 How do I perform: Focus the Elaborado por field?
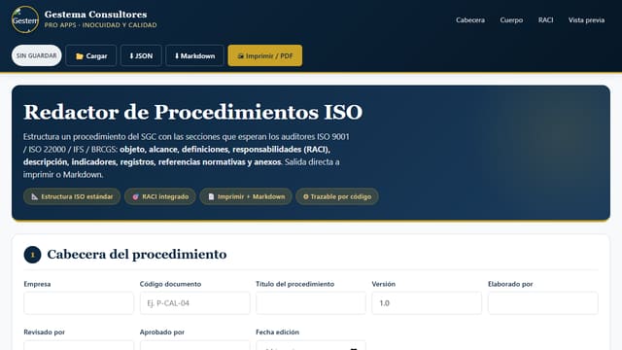(x=543, y=303)
